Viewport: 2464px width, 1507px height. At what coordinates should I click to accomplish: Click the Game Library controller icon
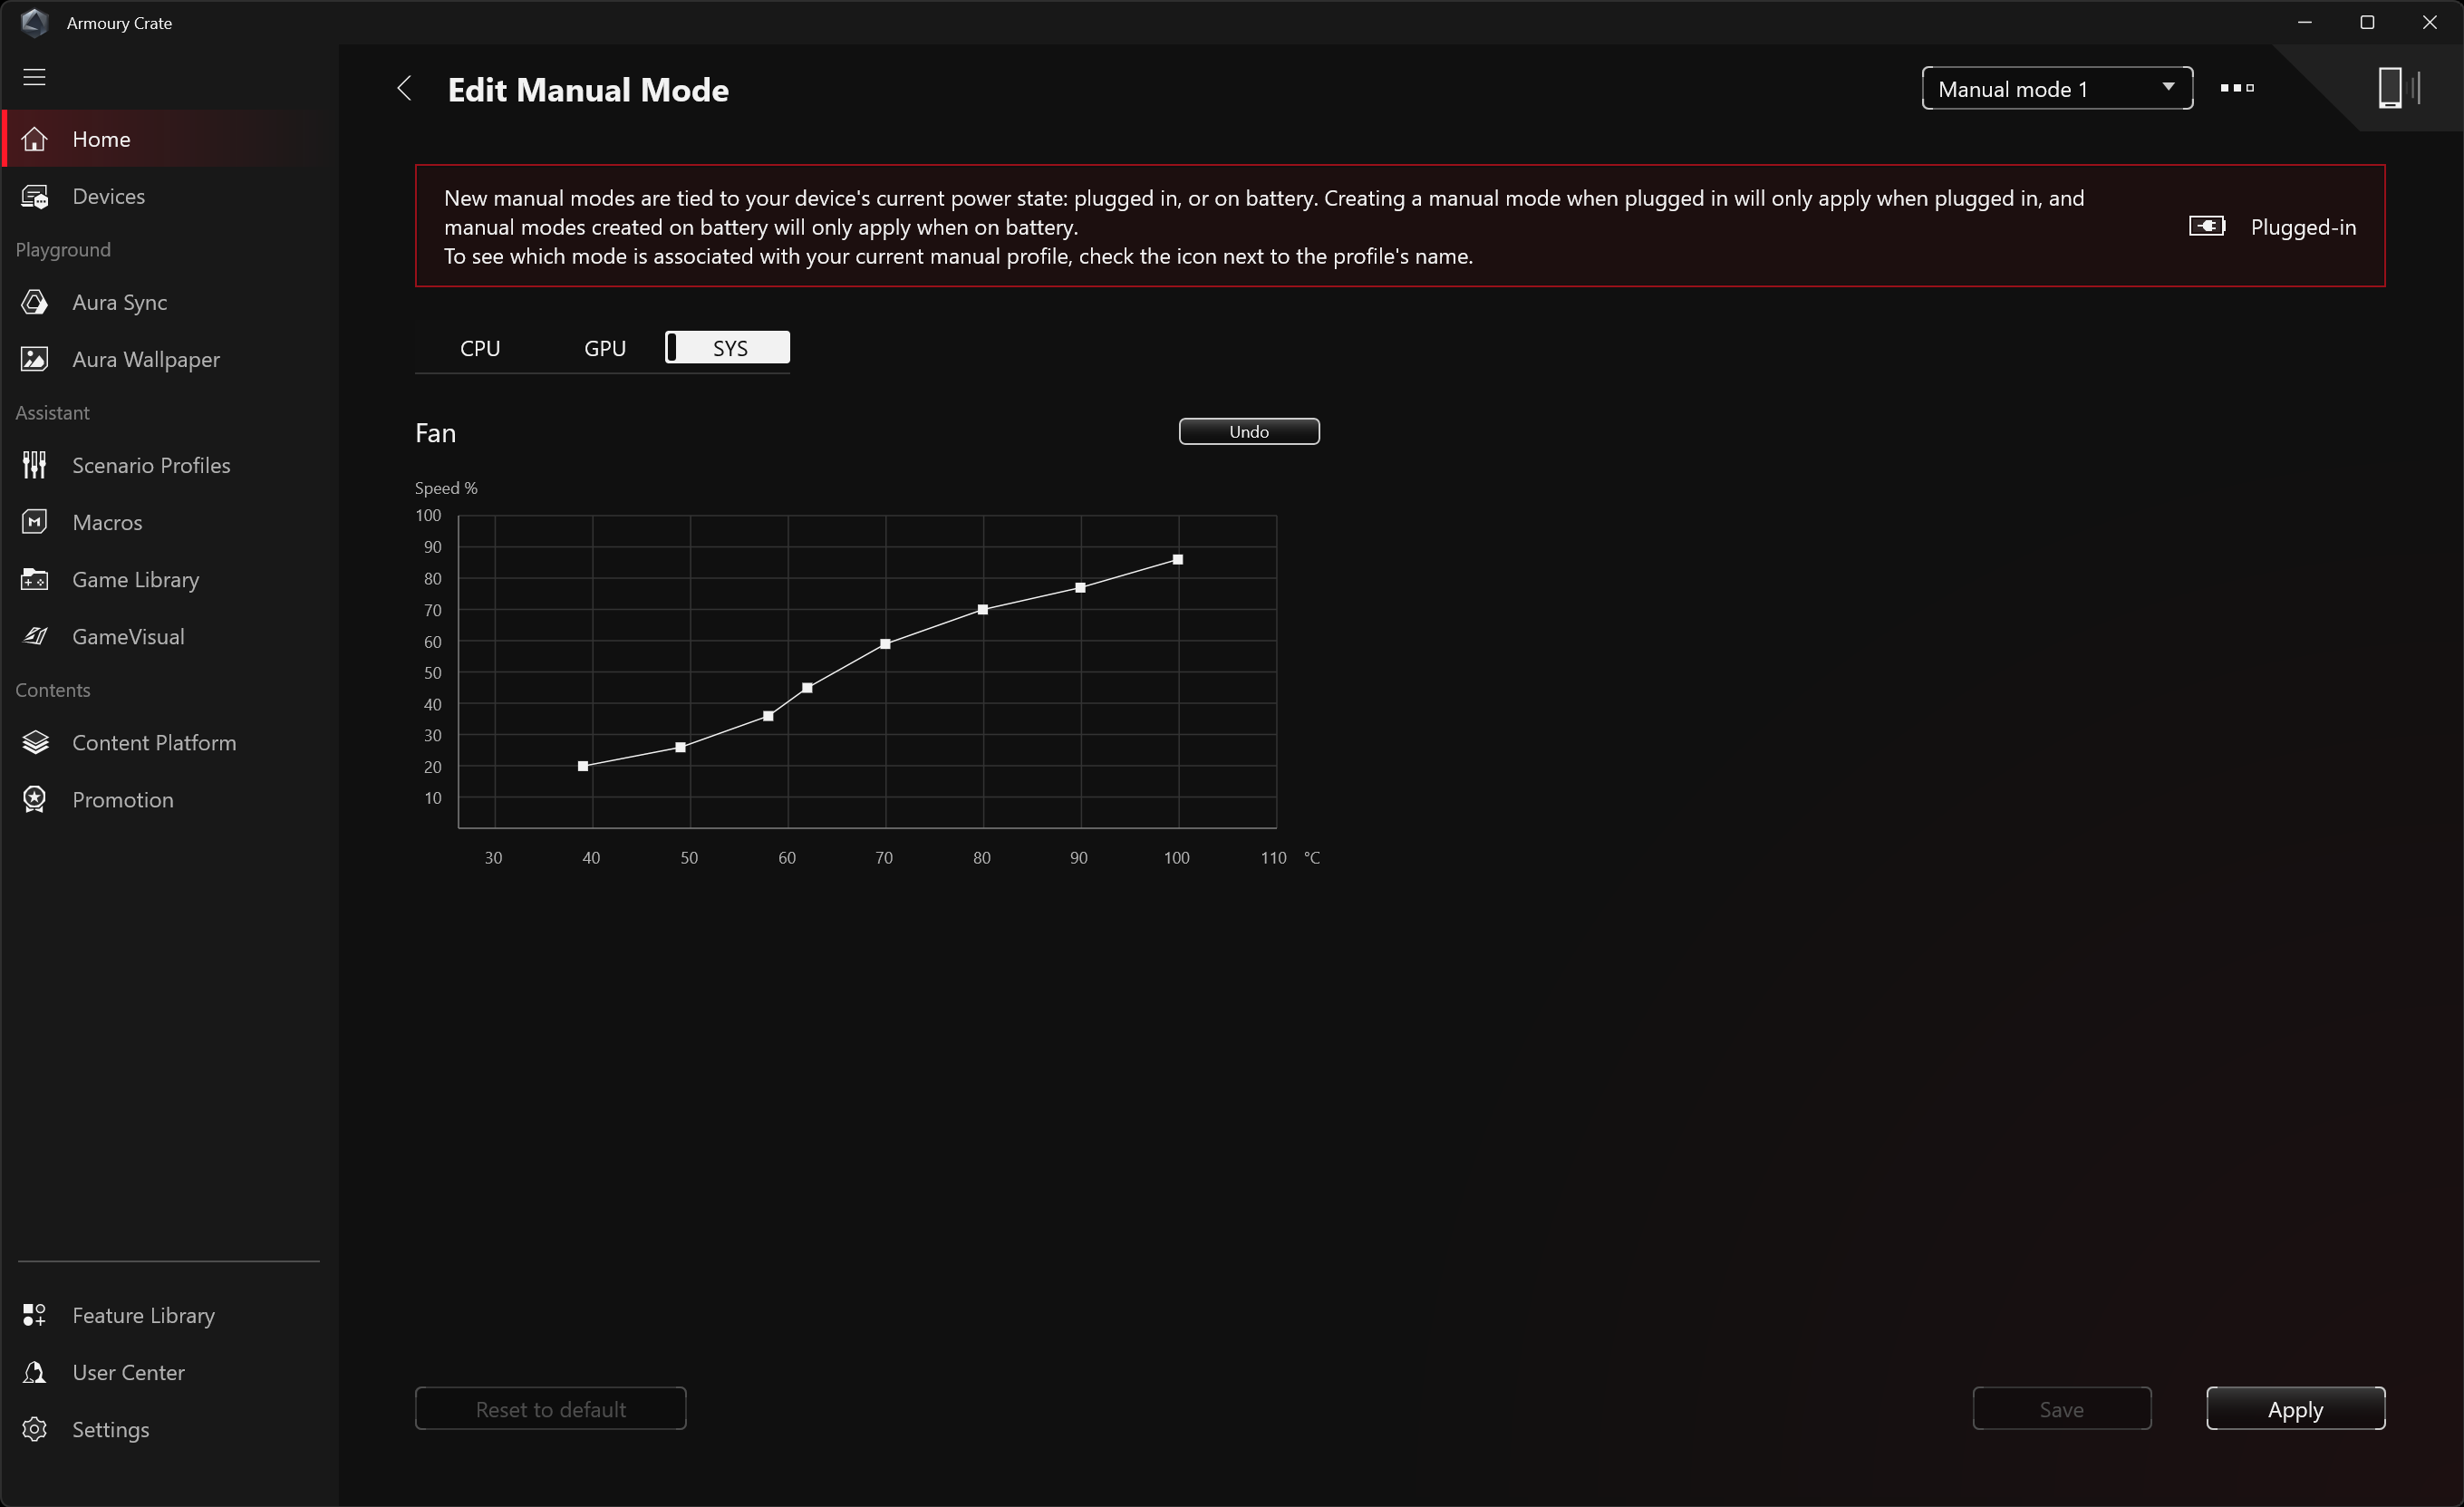click(35, 579)
